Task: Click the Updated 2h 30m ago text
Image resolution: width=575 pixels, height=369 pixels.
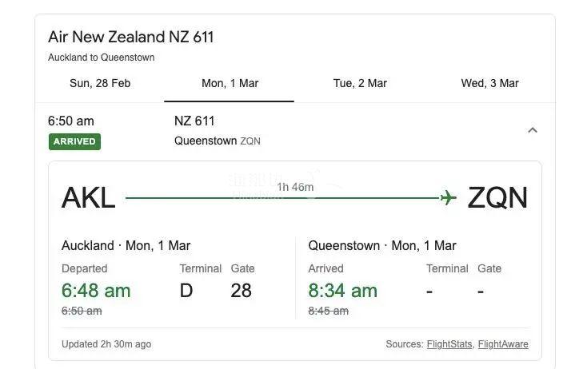Action: pyautogui.click(x=106, y=344)
